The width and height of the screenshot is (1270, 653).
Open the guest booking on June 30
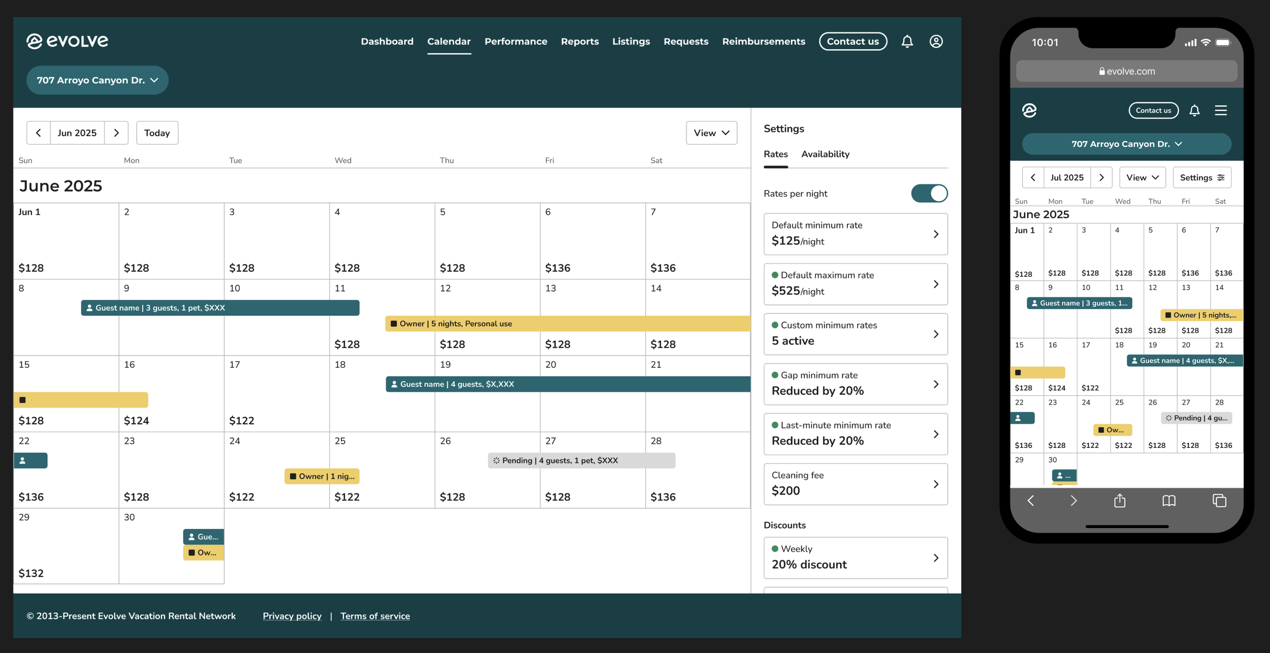pyautogui.click(x=203, y=537)
